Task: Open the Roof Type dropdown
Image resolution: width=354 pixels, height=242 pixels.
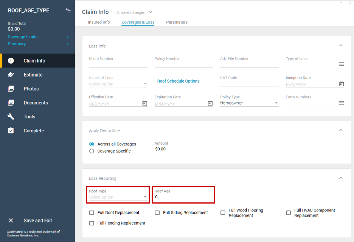Action: (118, 197)
